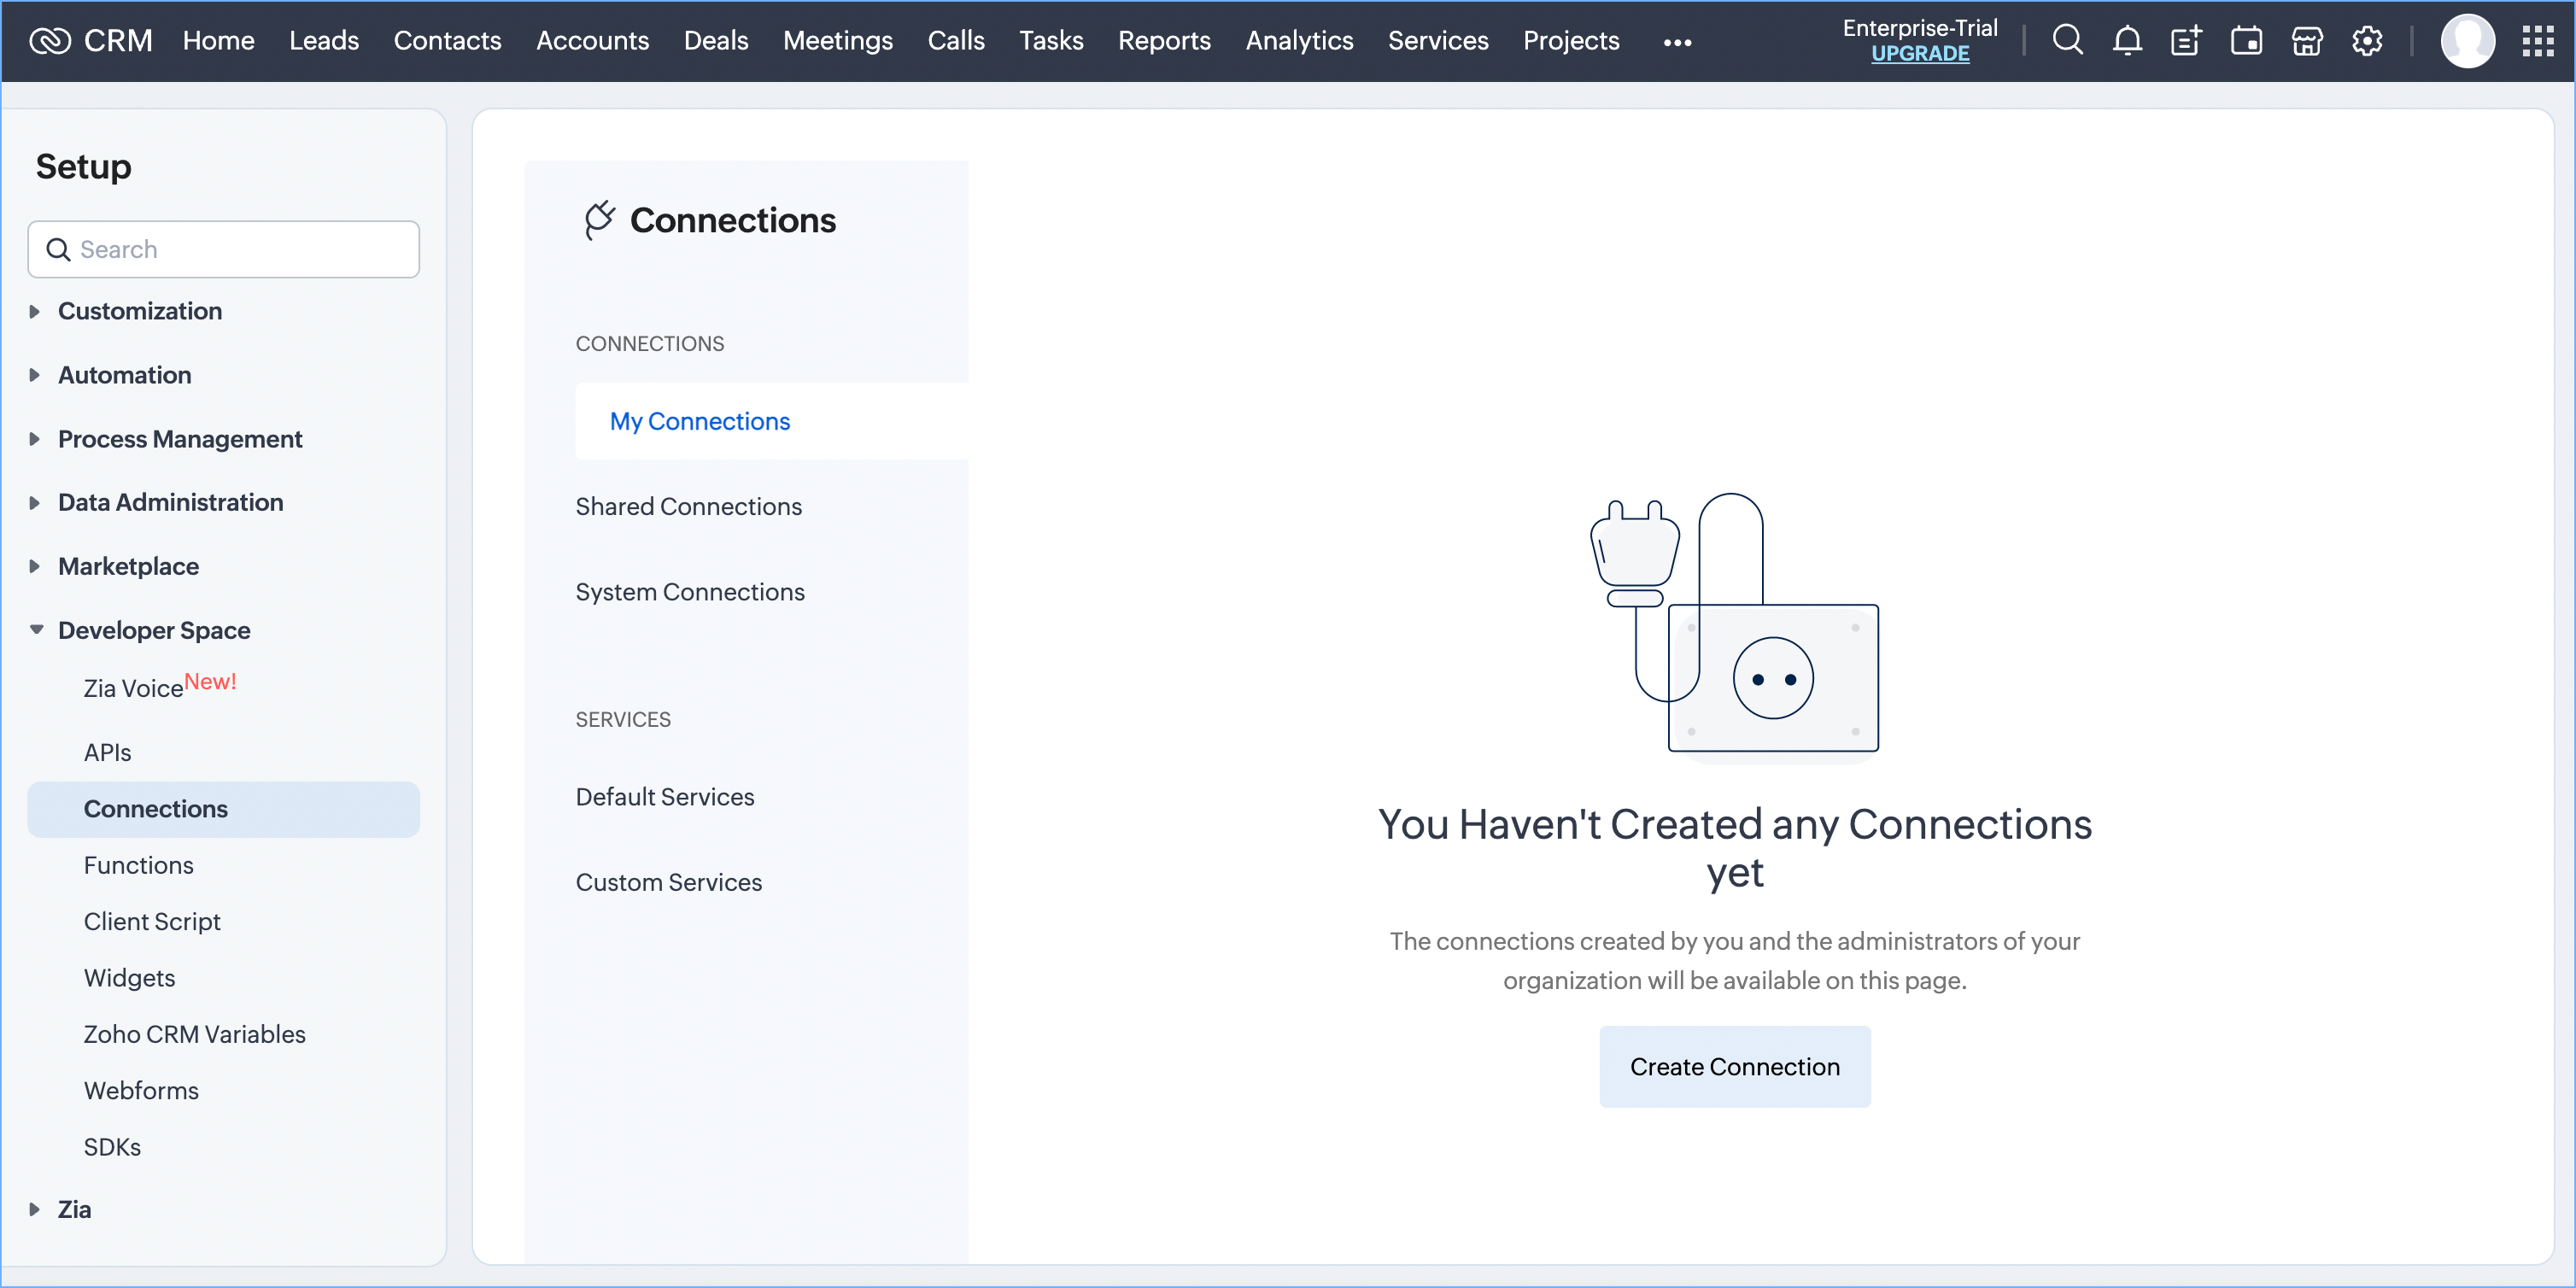Open the calendar icon in top bar
Screen dimensions: 2576x1288
pyautogui.click(x=2246, y=41)
